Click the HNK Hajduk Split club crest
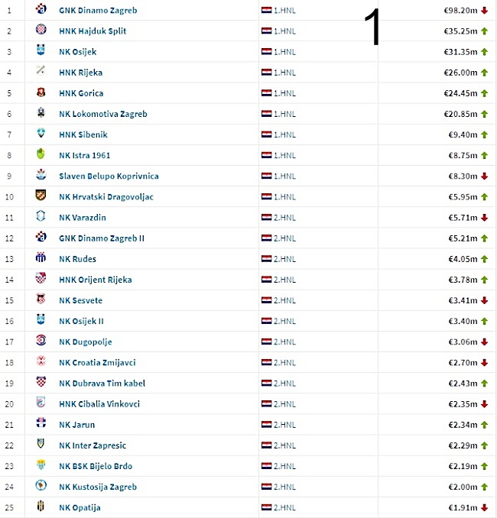The width and height of the screenshot is (497, 518). pos(41,31)
